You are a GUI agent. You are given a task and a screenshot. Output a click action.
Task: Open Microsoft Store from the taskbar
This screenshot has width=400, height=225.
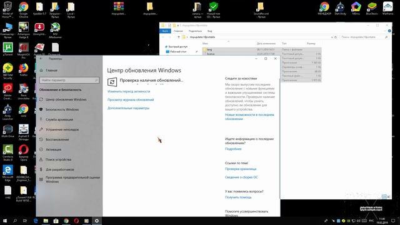pos(56,221)
